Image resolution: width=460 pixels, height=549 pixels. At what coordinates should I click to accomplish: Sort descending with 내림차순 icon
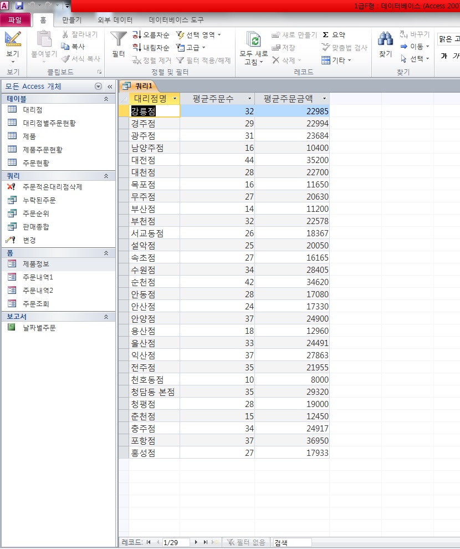(x=137, y=48)
